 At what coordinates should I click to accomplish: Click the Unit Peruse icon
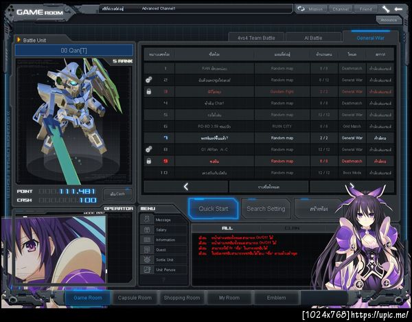pyautogui.click(x=147, y=269)
